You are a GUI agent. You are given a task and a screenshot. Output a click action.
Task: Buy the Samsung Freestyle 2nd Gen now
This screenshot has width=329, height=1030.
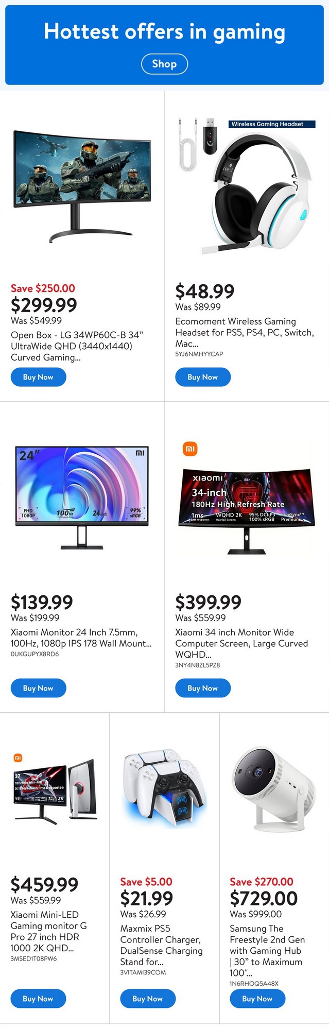[x=257, y=999]
